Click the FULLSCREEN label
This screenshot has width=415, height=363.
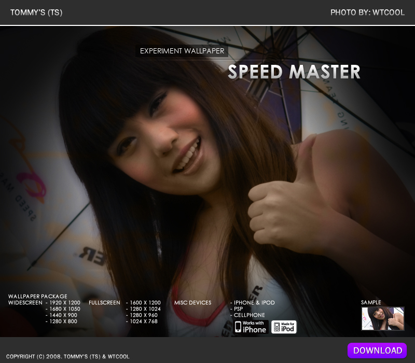coord(104,302)
